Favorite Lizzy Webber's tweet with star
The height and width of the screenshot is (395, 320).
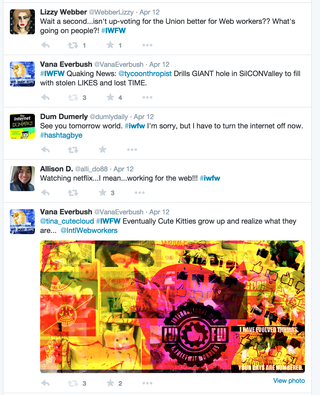pos(110,45)
